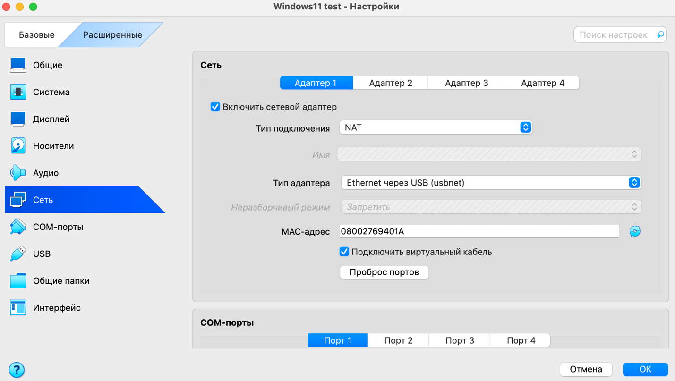
Task: Select the Порт 3 tab
Action: tap(459, 340)
